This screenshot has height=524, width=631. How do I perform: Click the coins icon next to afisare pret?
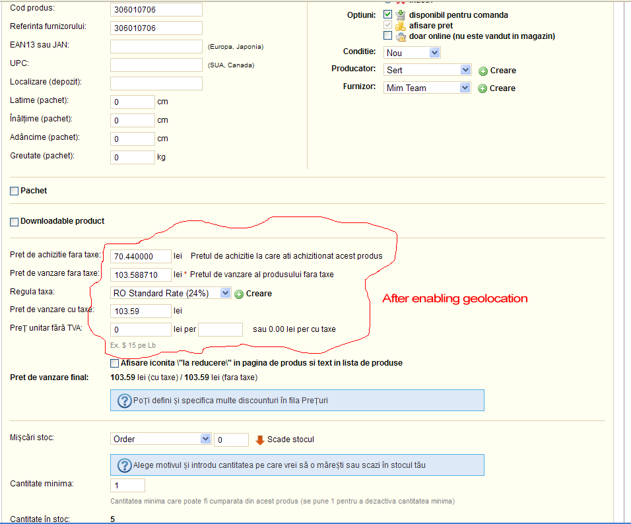pyautogui.click(x=401, y=26)
